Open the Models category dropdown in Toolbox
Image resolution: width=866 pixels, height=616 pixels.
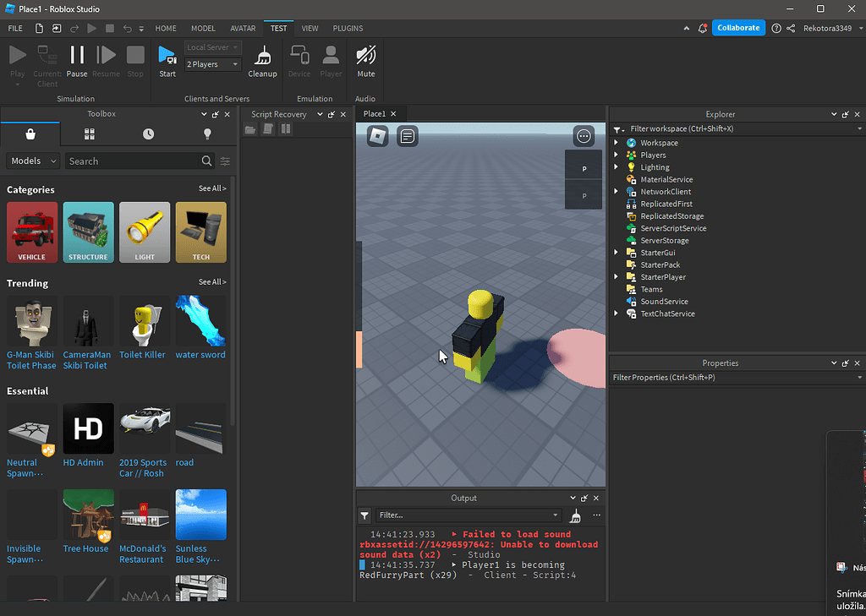(32, 160)
